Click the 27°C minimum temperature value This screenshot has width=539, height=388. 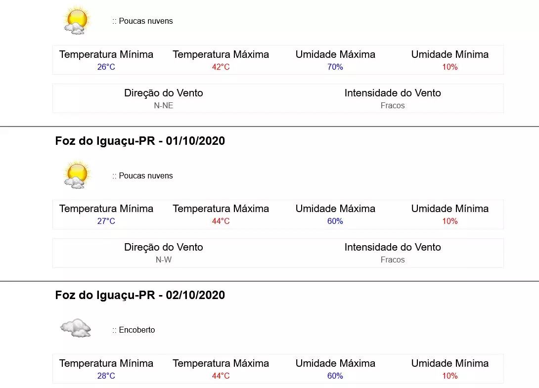(106, 221)
